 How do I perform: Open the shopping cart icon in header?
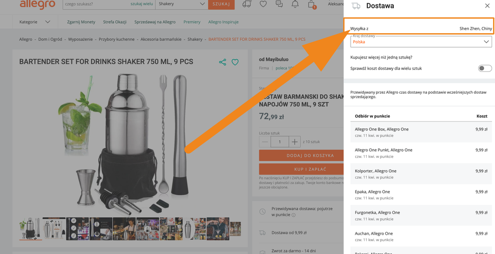point(311,4)
